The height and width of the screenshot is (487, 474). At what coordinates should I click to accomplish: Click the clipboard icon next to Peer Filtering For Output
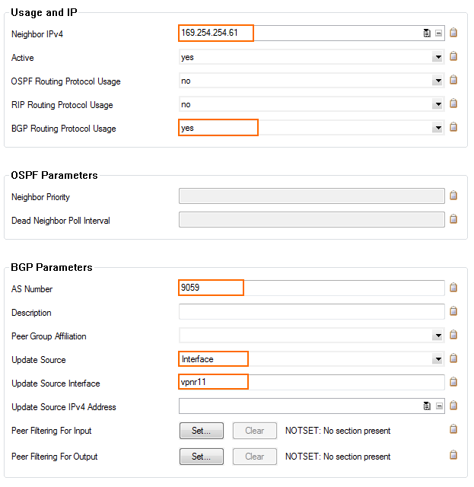coord(453,455)
